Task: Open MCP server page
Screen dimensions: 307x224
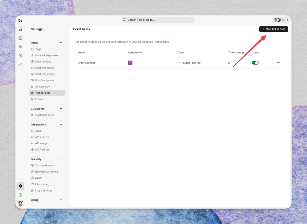Action: tap(47, 150)
